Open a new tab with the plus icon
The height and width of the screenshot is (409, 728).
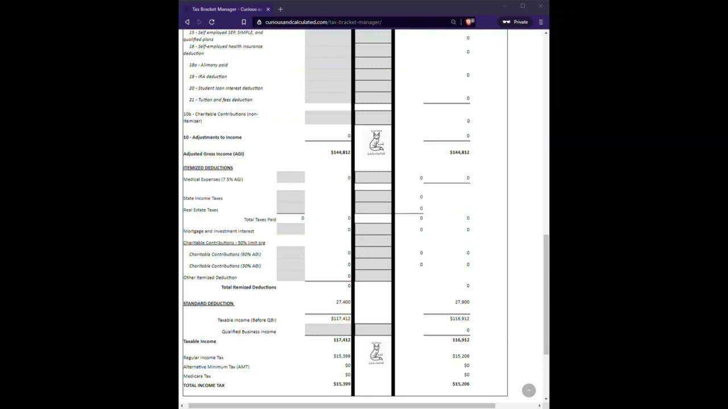pos(280,9)
